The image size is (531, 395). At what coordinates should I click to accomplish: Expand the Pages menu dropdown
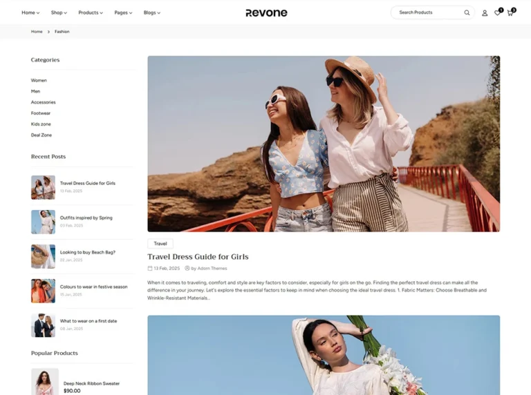[x=123, y=12]
